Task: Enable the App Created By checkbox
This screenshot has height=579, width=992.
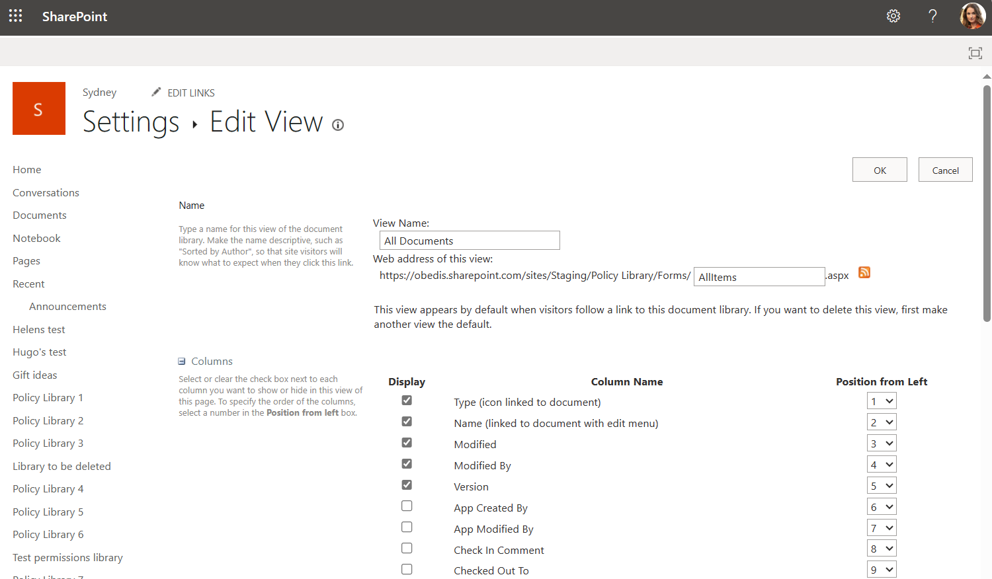Action: pos(407,506)
